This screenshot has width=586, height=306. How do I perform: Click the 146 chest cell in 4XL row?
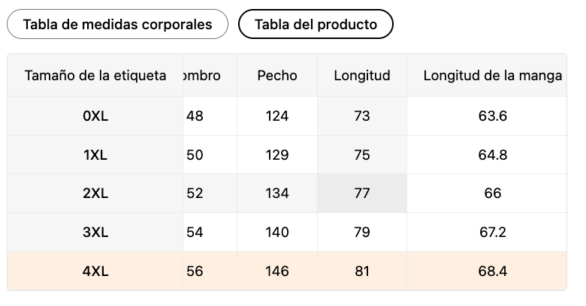[x=277, y=271]
